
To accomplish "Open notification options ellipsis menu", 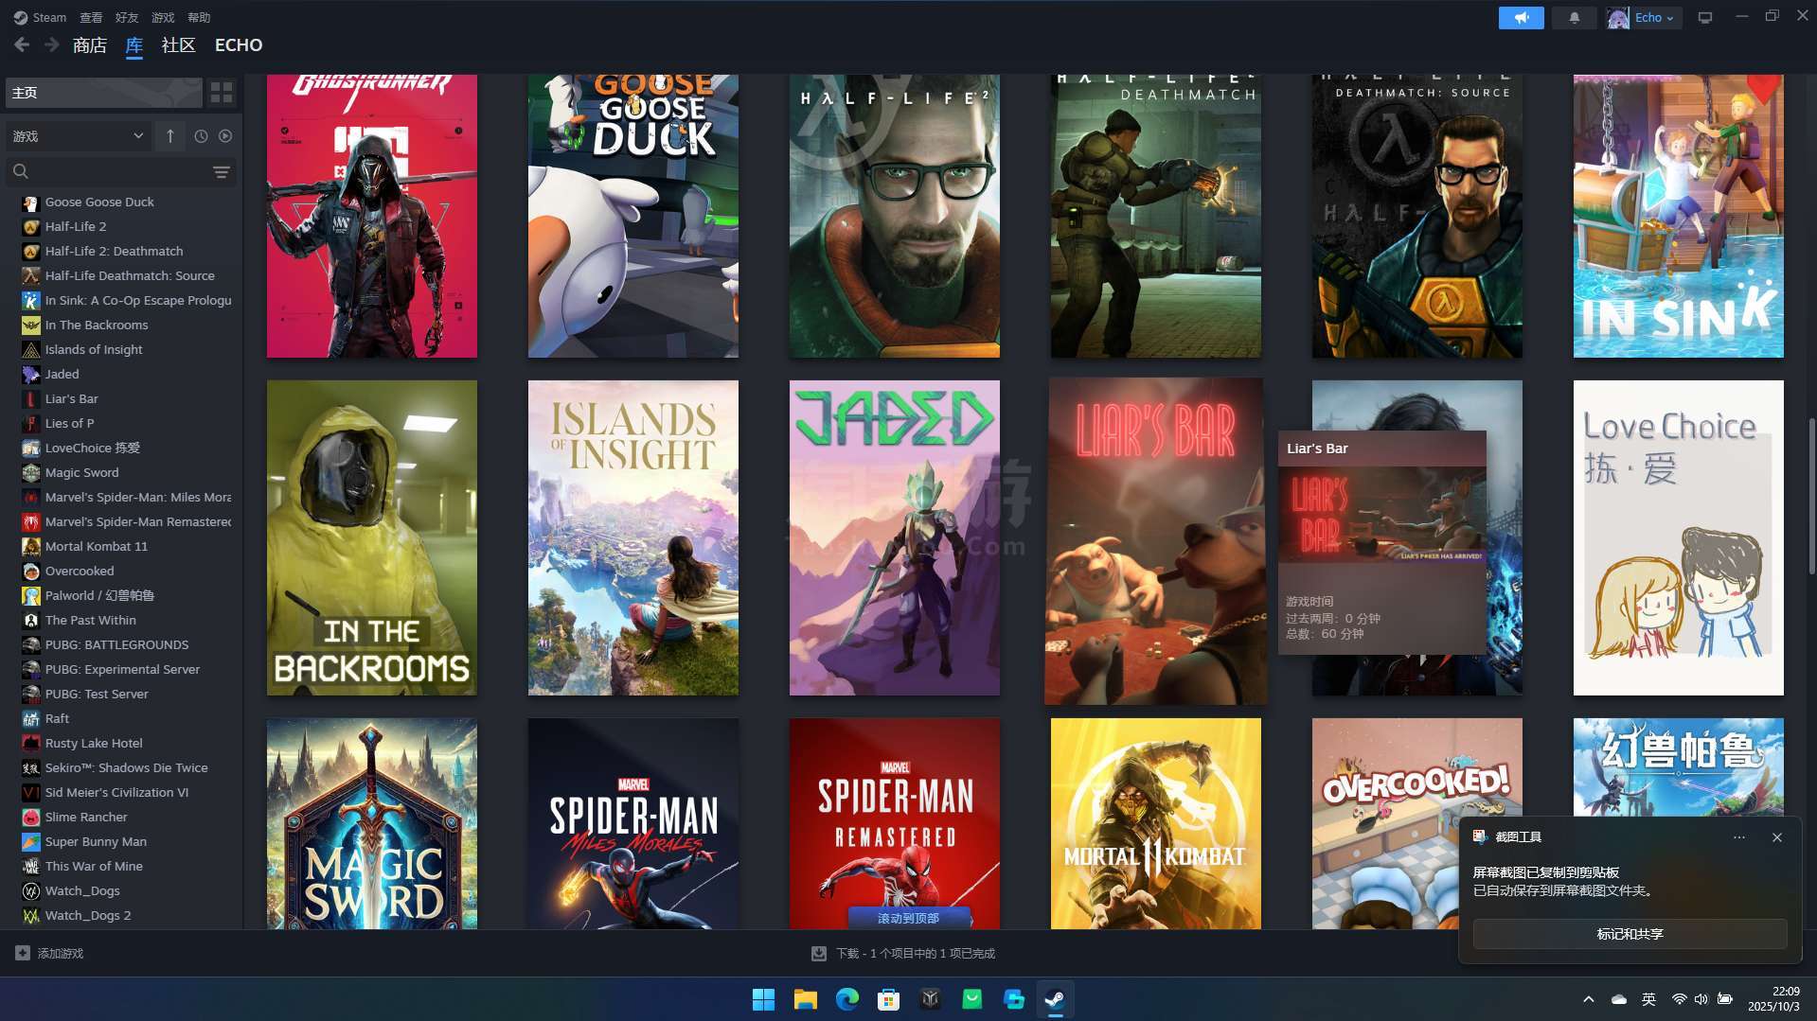I will (1738, 837).
